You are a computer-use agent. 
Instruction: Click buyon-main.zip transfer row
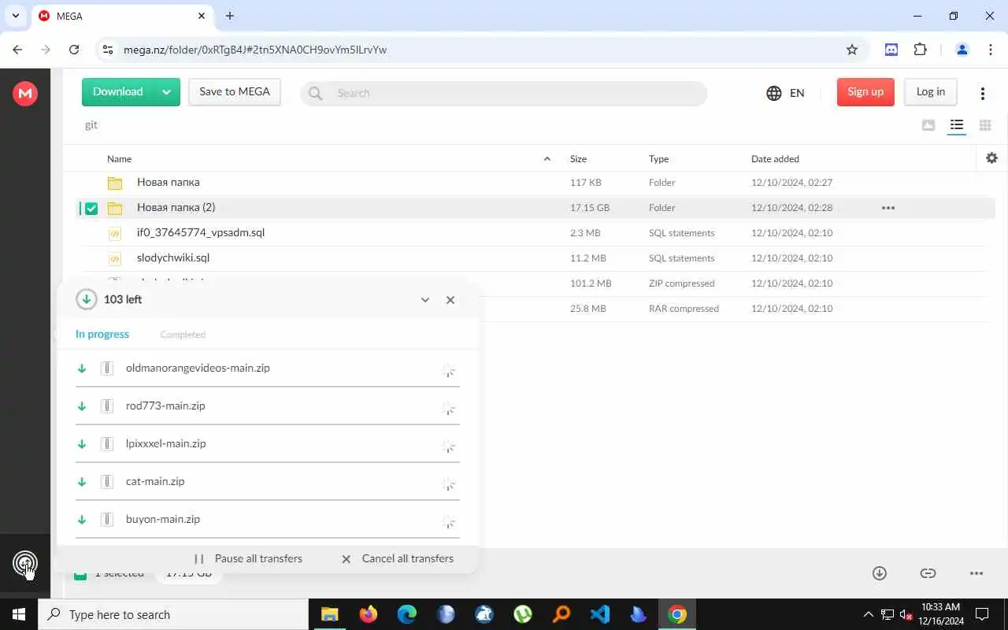click(x=268, y=520)
